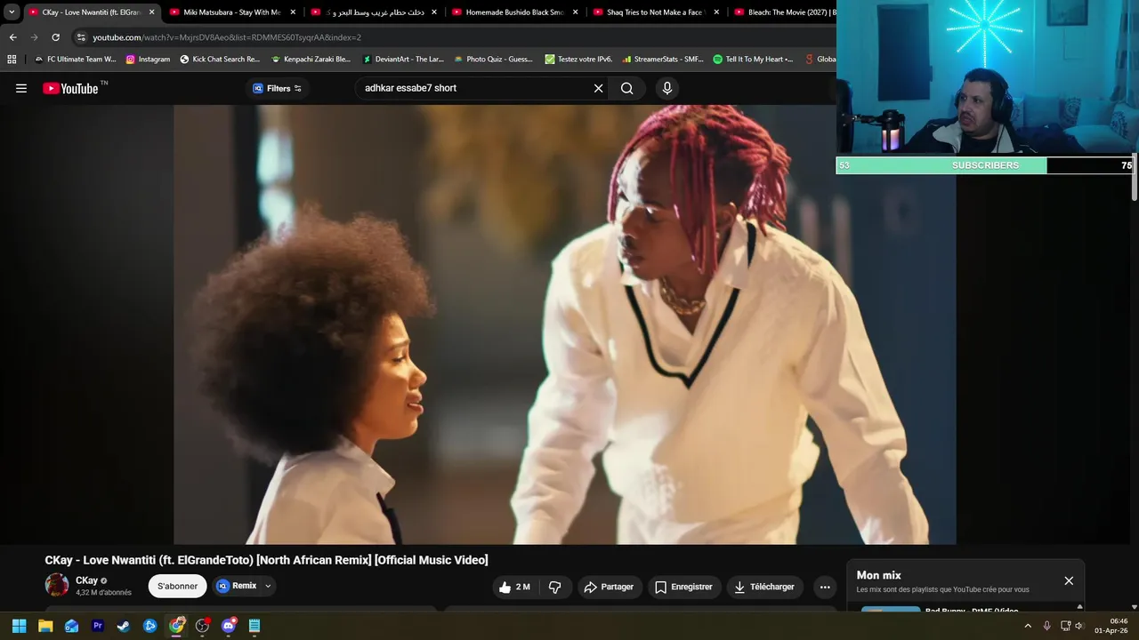Open the Instagram bookmark
The width and height of the screenshot is (1139, 640).
[x=148, y=60]
